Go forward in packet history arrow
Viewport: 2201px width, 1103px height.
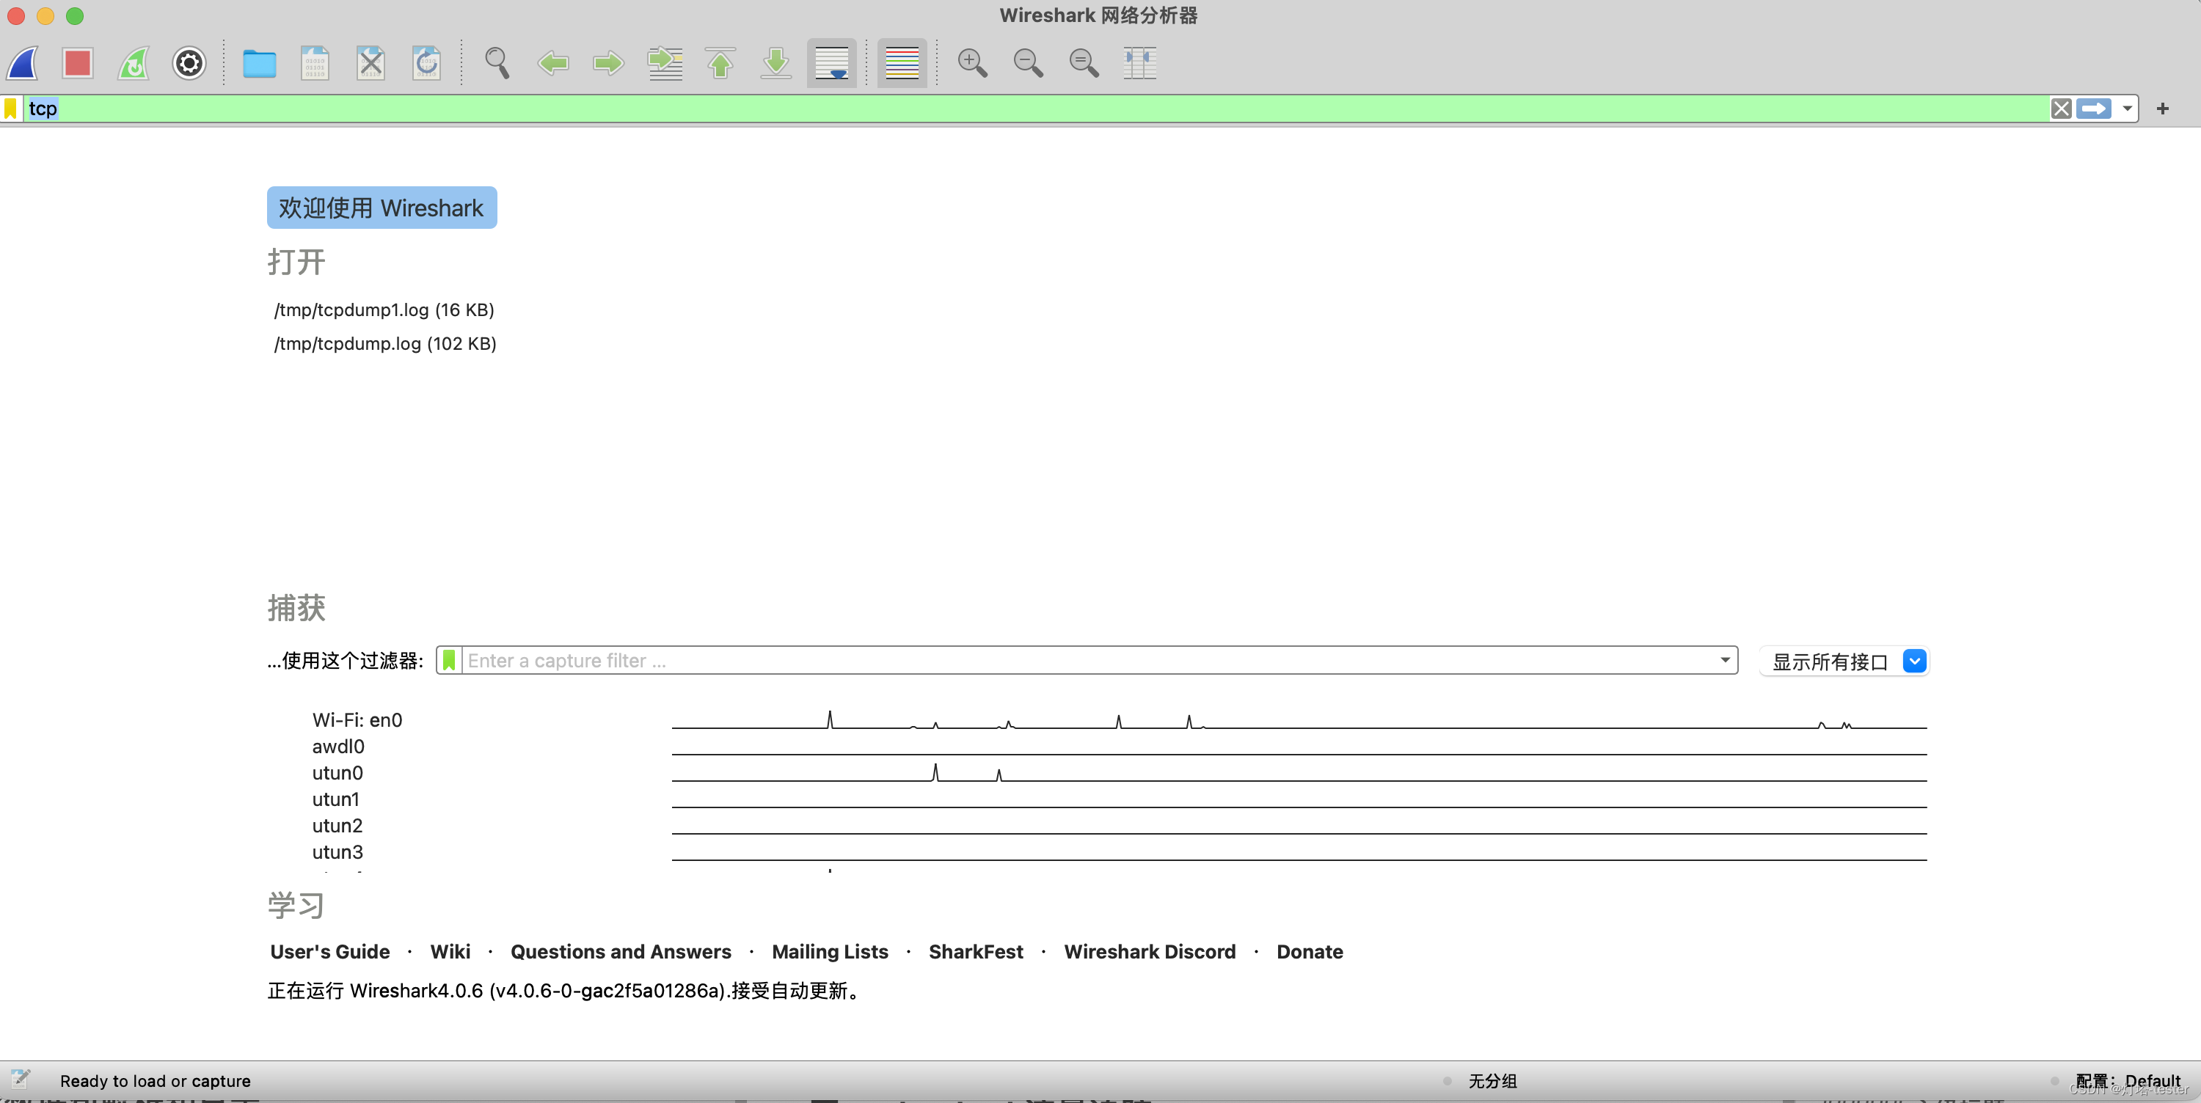coord(608,63)
